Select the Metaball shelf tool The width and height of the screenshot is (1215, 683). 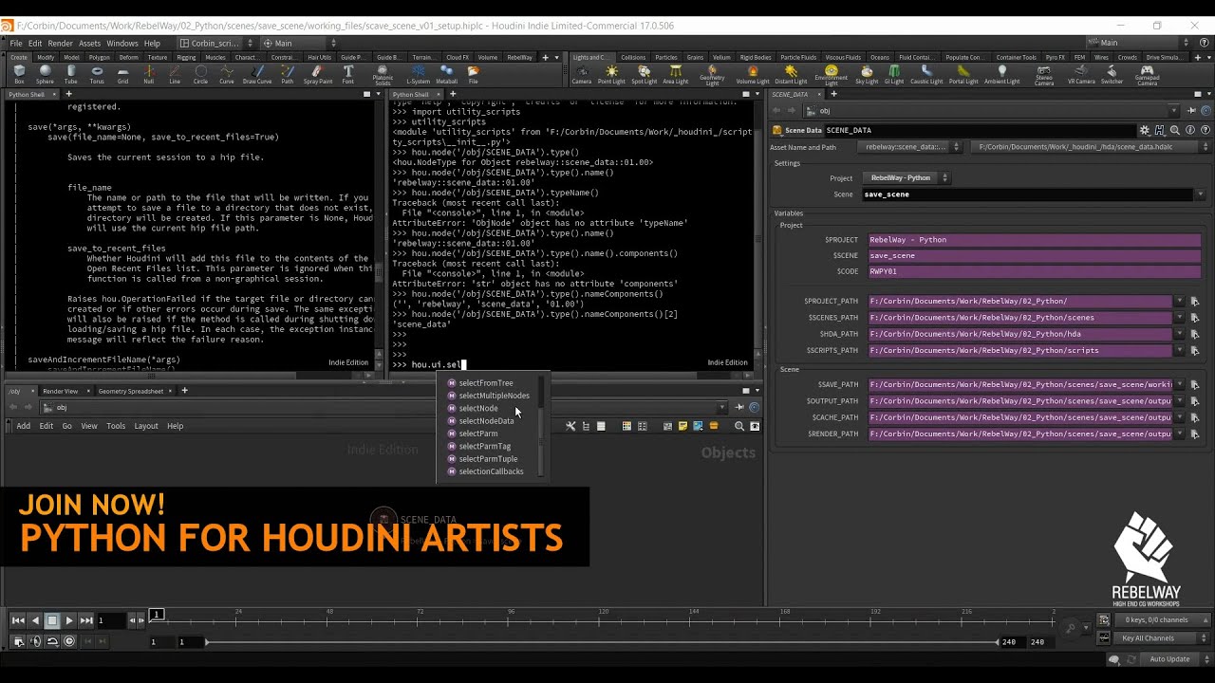click(x=446, y=74)
